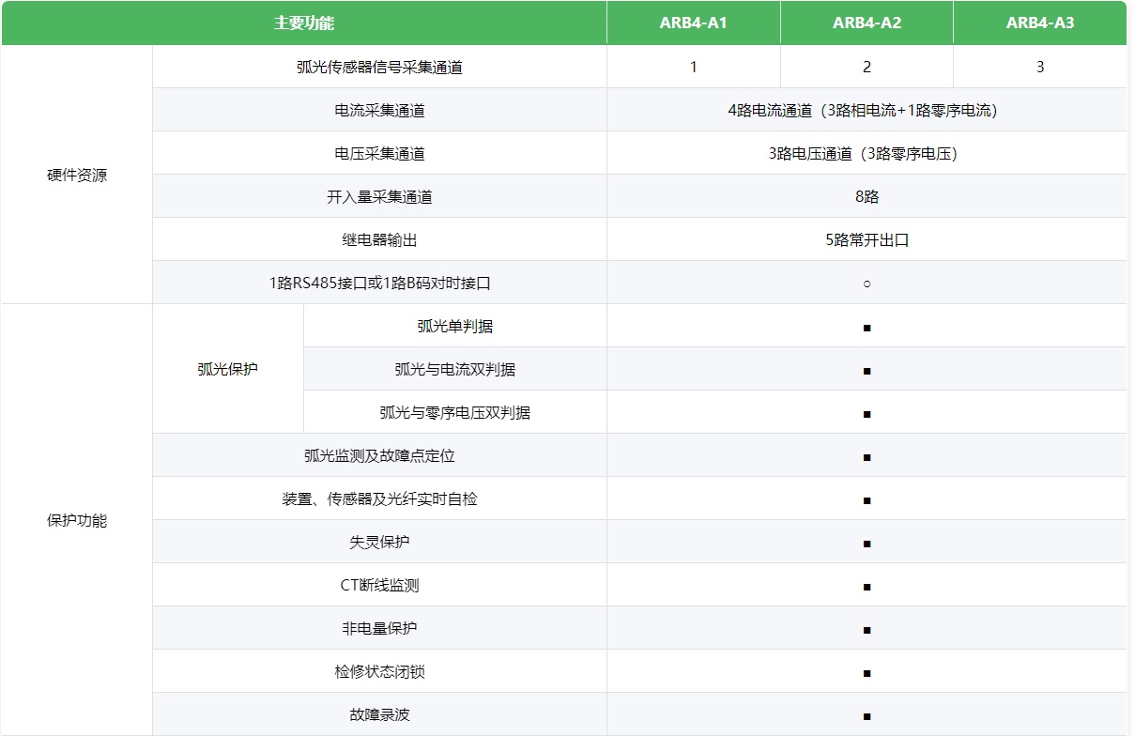
Task: Click the square marker for 故障录波
Action: (x=867, y=716)
